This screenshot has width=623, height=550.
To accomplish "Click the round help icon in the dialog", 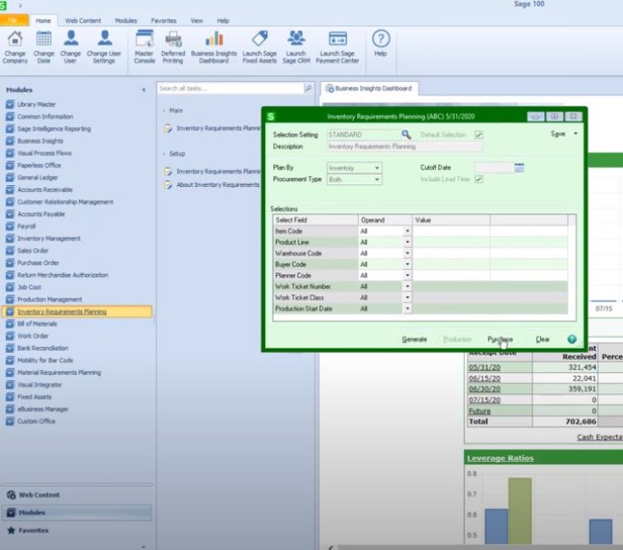I will pos(571,339).
